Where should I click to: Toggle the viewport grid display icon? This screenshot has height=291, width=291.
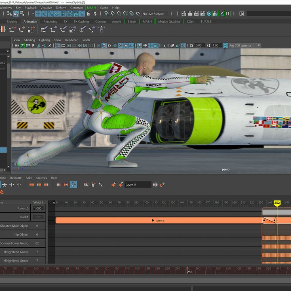(x=58, y=45)
